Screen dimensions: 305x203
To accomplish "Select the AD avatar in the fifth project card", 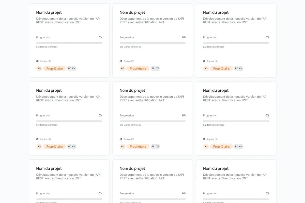I will pos(122,146).
